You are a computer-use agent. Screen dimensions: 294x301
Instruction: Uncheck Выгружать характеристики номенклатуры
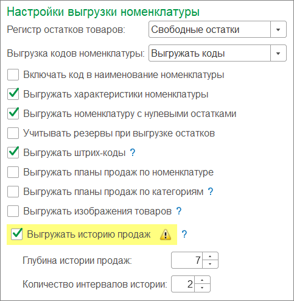[13, 94]
